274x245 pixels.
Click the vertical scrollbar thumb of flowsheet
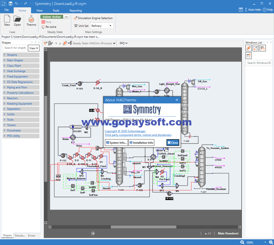46,139
